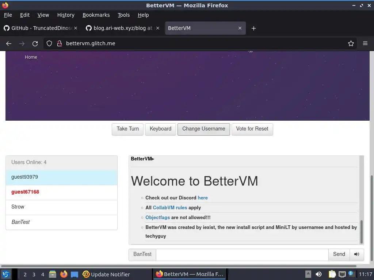Viewport: 374px width, 280px height.
Task: Open a new tab with the plus button
Action: coord(253,28)
